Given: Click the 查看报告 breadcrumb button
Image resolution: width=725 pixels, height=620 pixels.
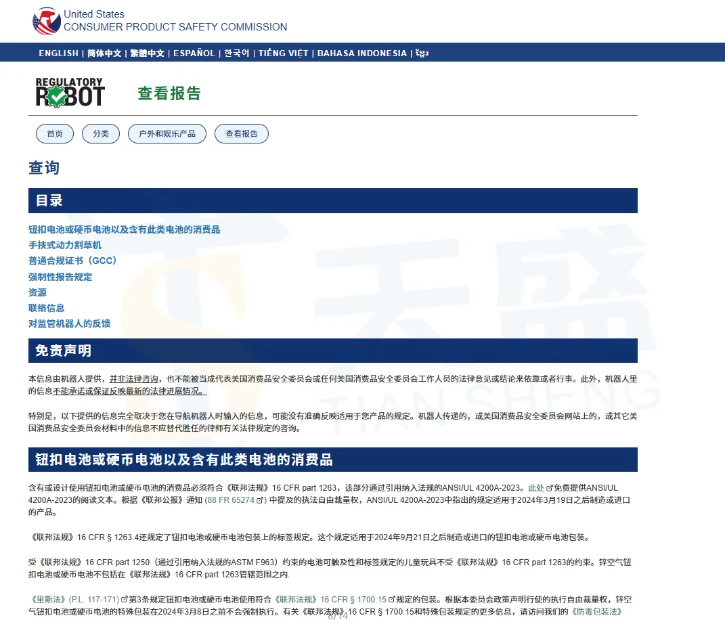Looking at the screenshot, I should [x=242, y=133].
